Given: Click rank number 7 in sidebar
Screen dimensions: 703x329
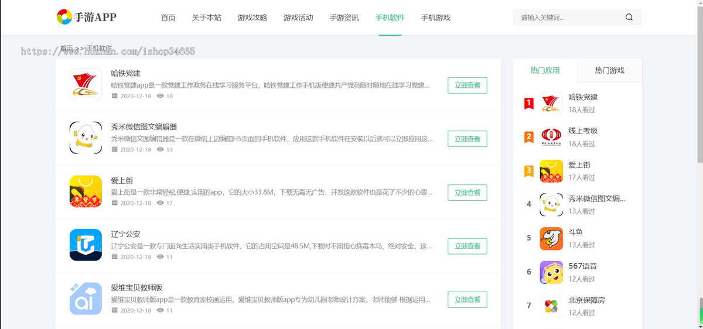Looking at the screenshot, I should point(529,306).
